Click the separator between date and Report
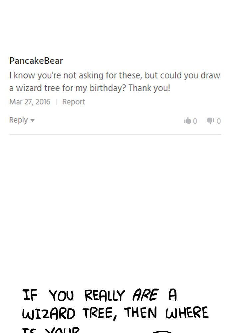 pos(56,102)
